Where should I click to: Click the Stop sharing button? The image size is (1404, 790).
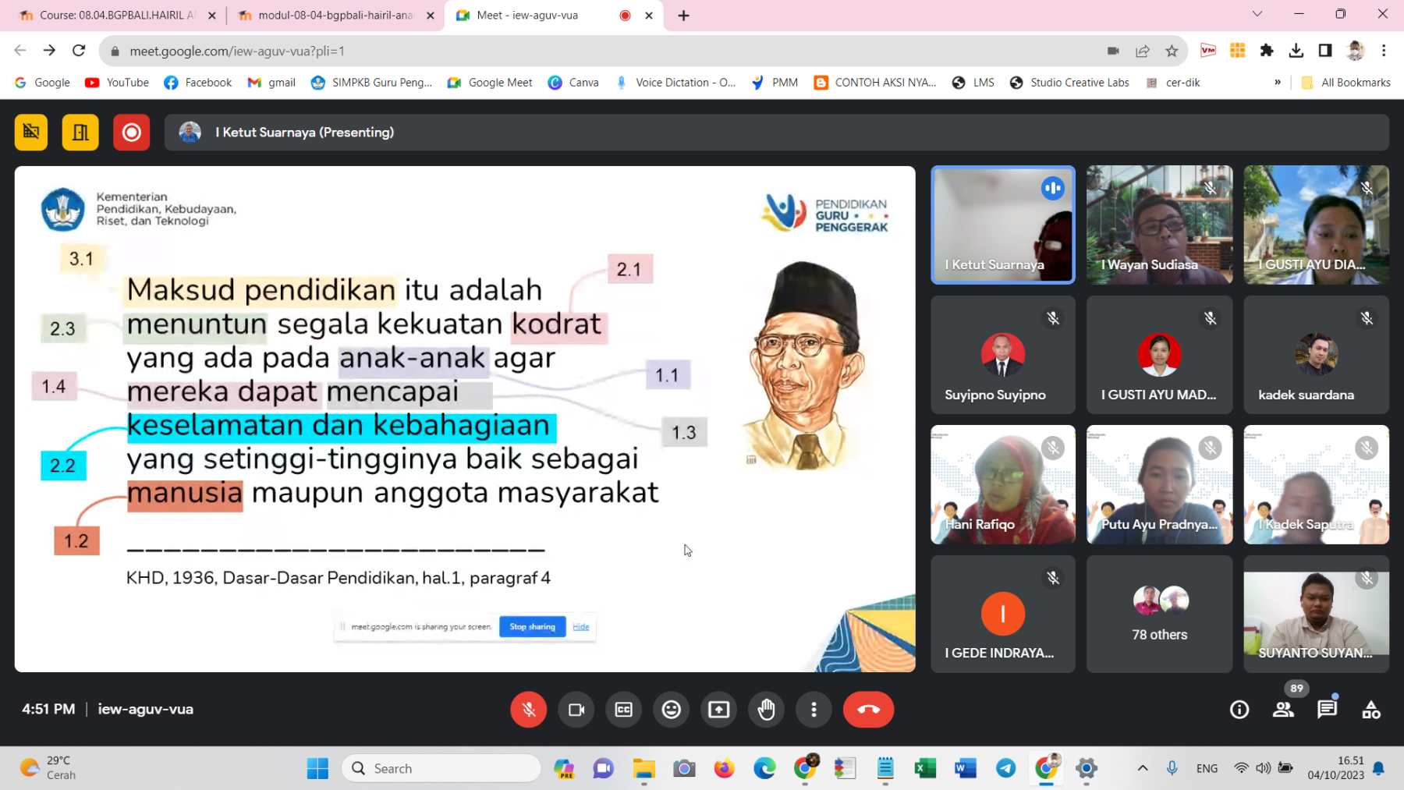pos(532,627)
